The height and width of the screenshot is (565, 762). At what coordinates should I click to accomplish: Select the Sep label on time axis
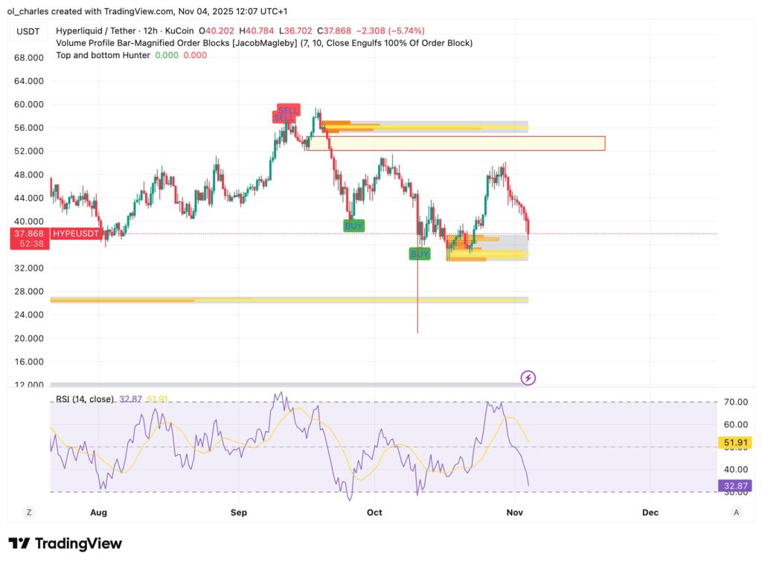(x=238, y=512)
